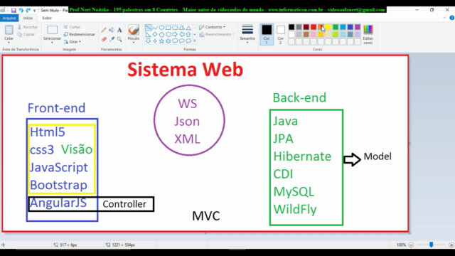Activate the Cor 1 foreground color
The width and height of the screenshot is (455, 256).
pyautogui.click(x=267, y=34)
